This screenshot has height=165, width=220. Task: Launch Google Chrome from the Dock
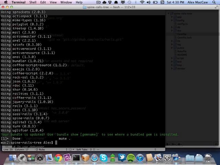(x=58, y=158)
